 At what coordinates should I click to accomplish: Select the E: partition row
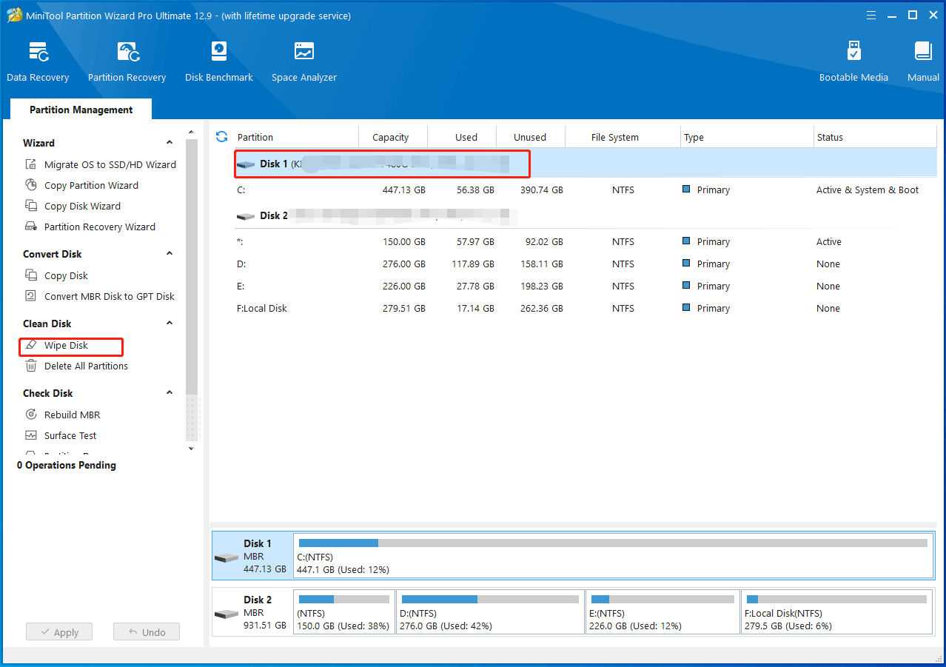point(585,286)
